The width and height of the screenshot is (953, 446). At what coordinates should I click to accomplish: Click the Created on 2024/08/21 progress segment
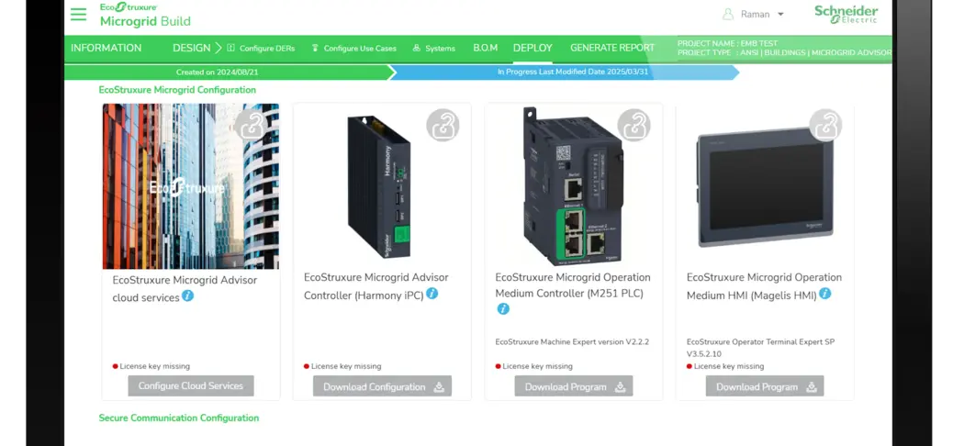coord(230,72)
